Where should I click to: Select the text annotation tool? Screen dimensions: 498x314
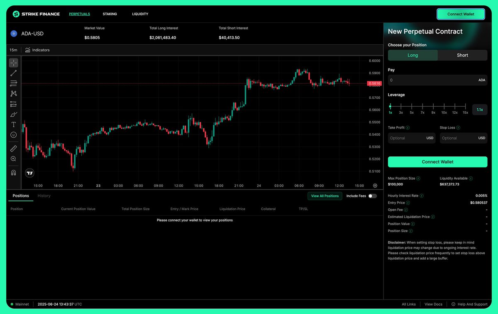point(13,124)
